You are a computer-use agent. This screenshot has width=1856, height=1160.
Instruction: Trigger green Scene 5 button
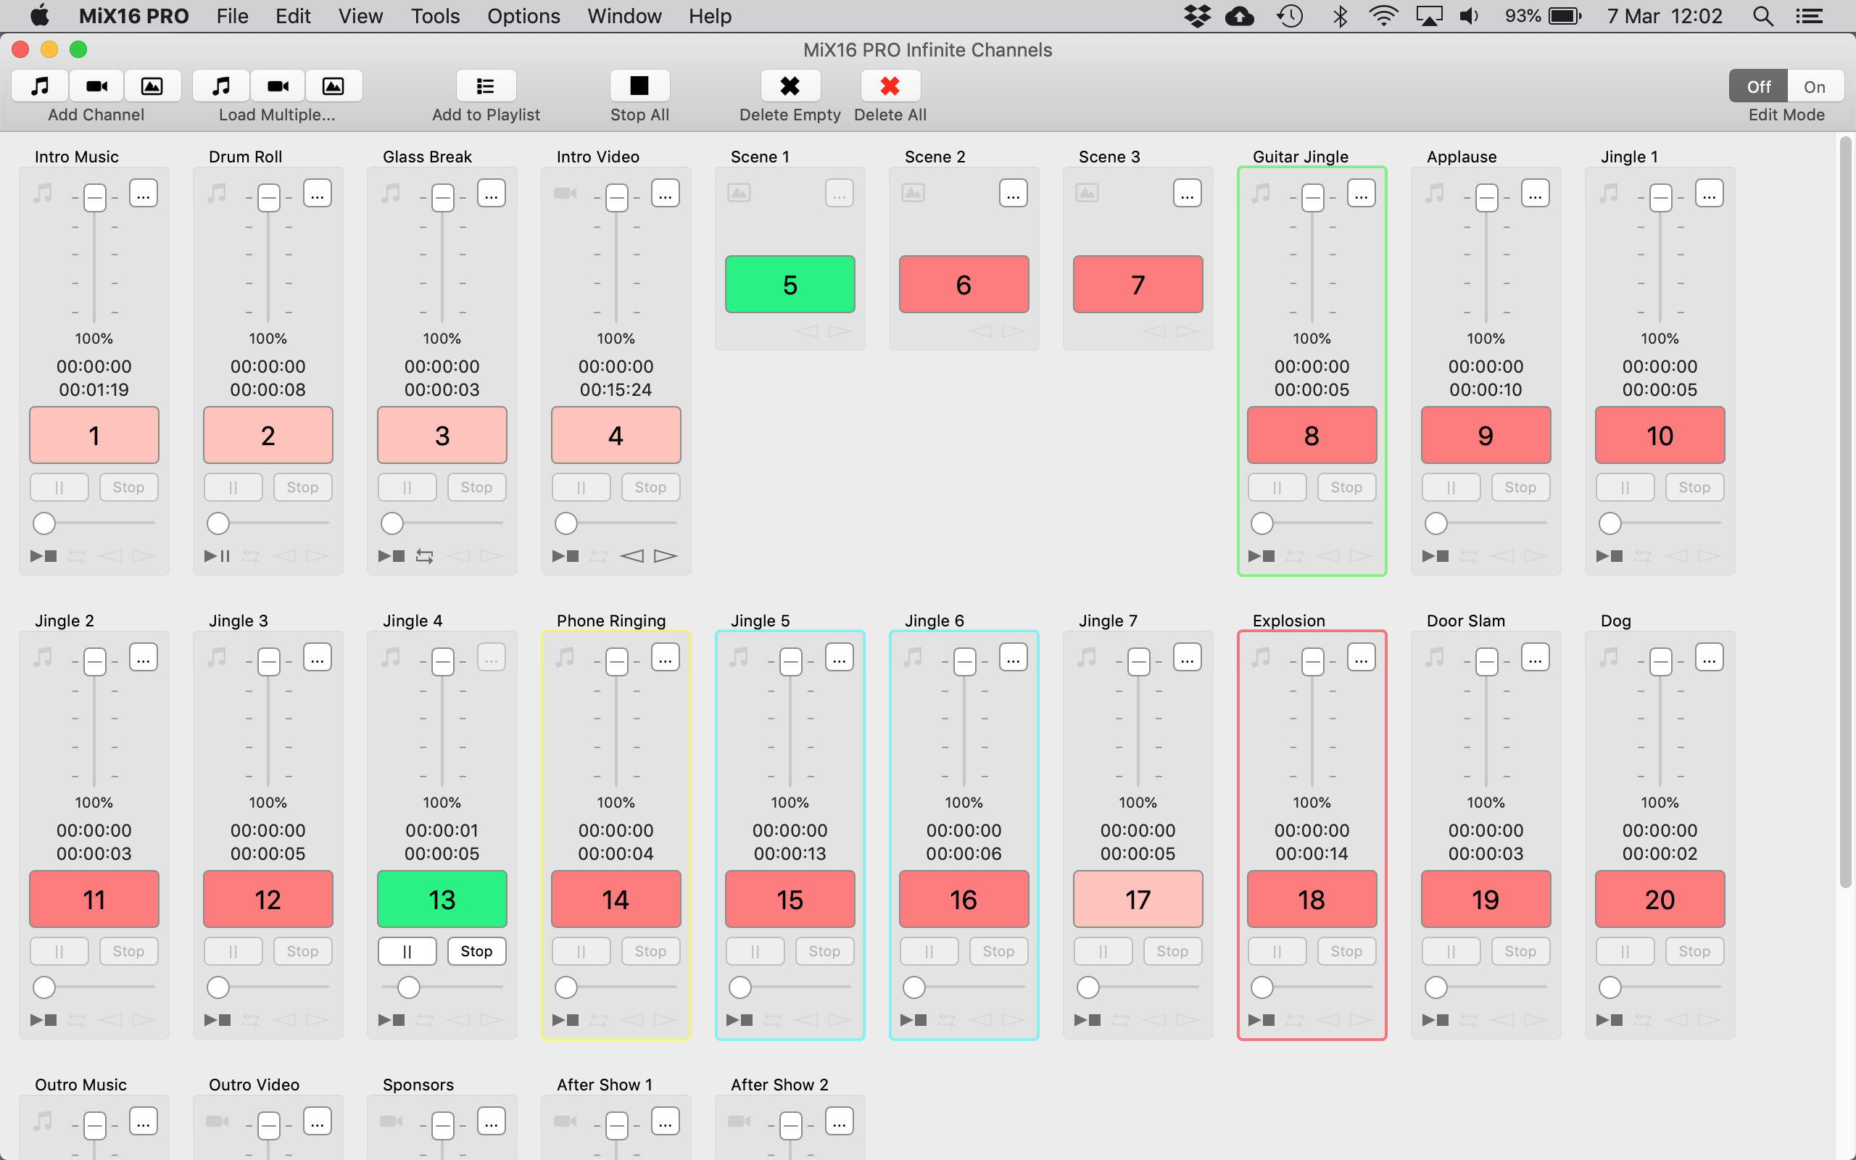pyautogui.click(x=790, y=285)
